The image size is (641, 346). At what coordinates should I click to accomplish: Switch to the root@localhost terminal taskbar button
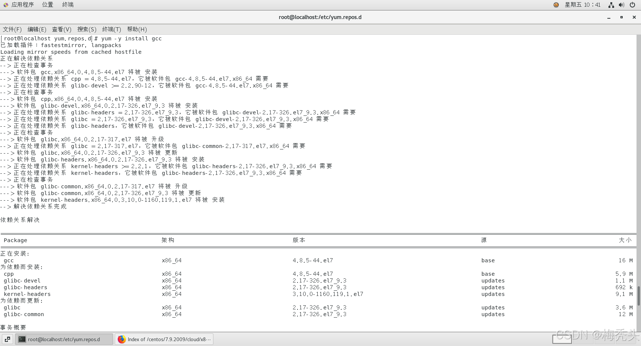click(64, 339)
